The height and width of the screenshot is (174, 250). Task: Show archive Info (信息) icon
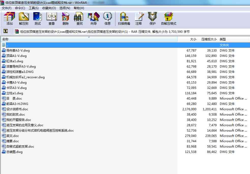(107, 18)
